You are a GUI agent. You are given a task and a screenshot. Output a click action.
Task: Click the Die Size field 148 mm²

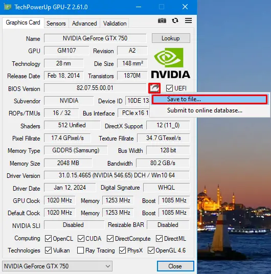(x=132, y=63)
